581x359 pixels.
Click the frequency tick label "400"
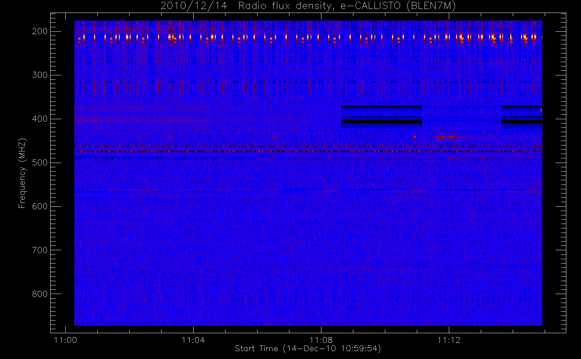[39, 119]
